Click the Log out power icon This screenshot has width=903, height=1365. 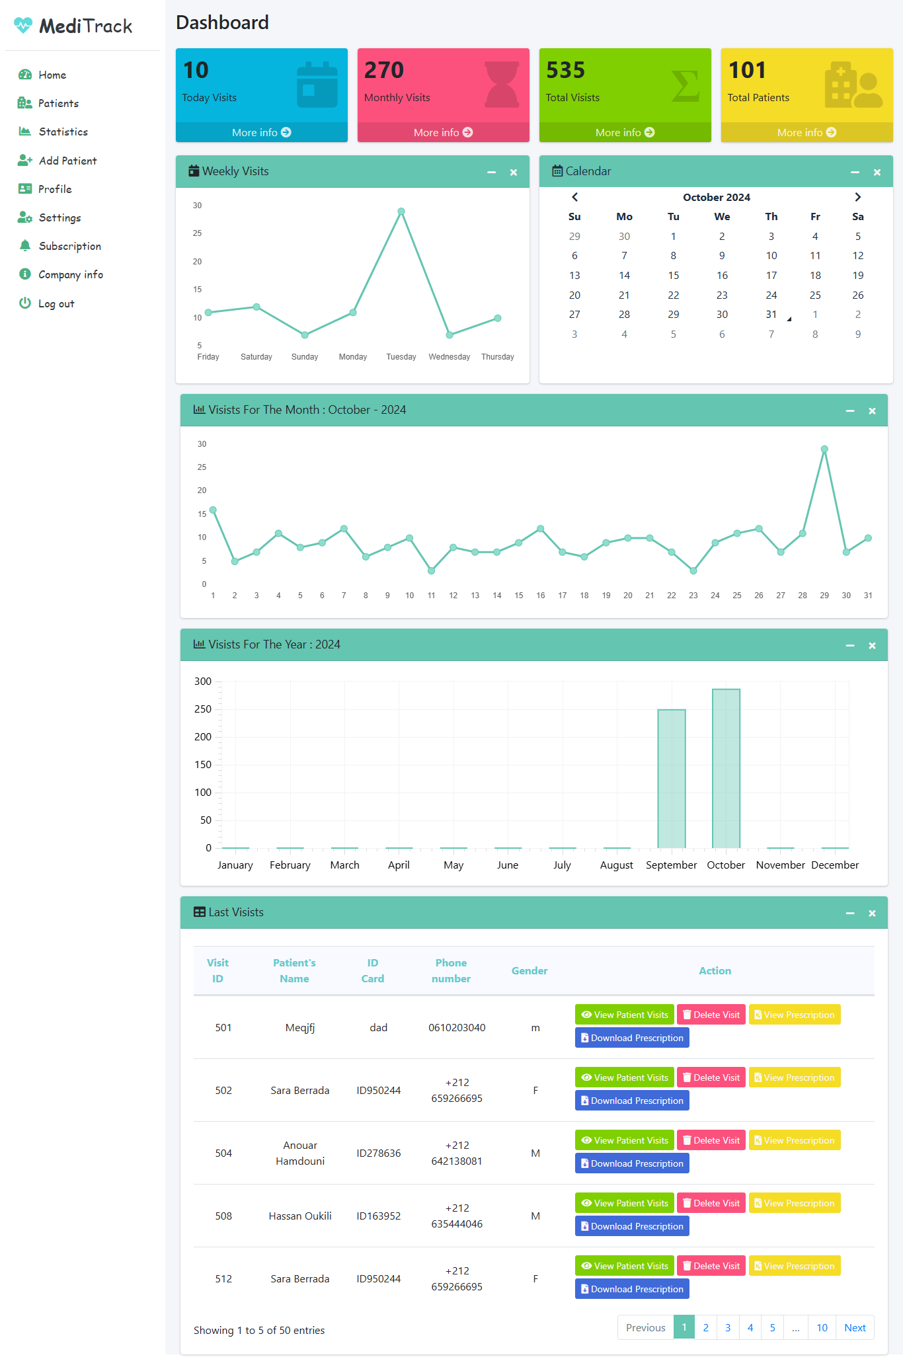click(25, 303)
